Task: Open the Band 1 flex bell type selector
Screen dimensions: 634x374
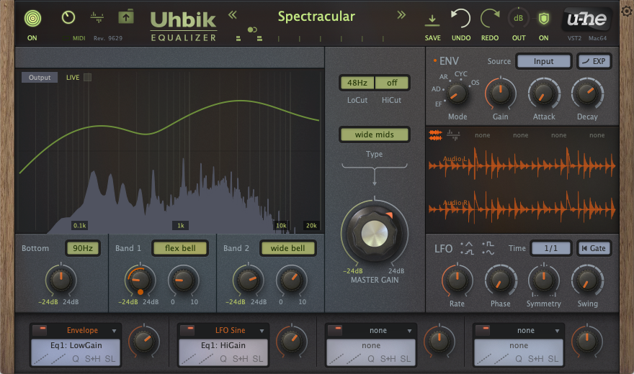Action: (x=180, y=248)
